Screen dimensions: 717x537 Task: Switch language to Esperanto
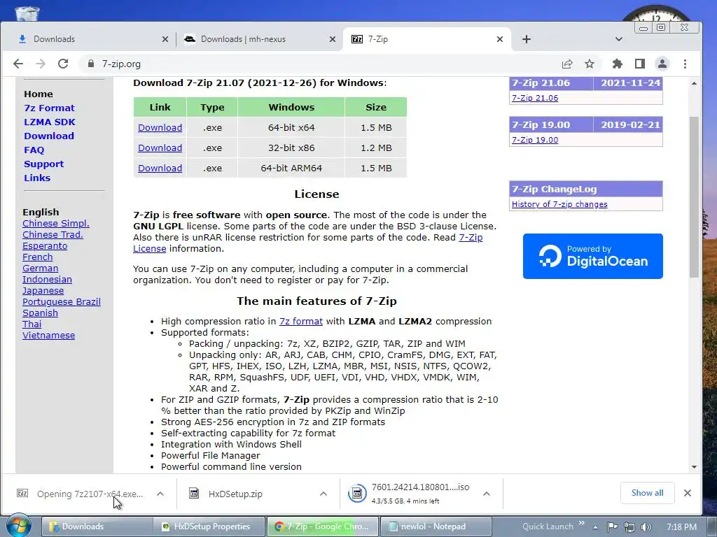point(45,245)
